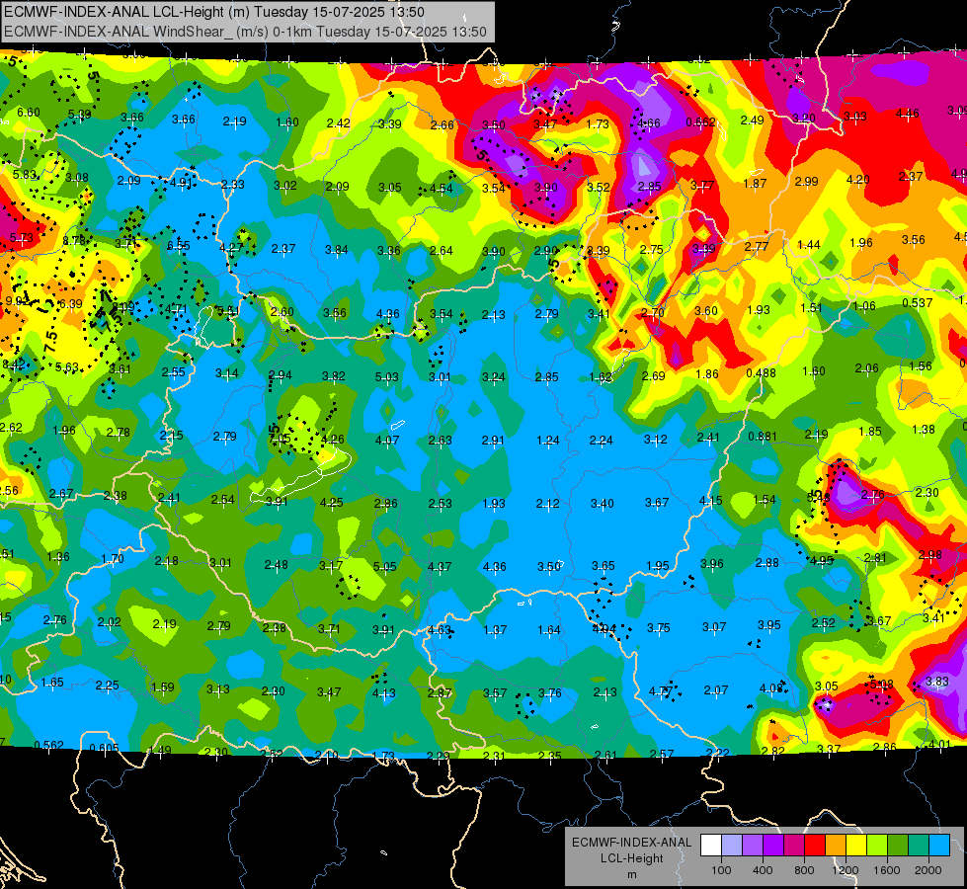Image resolution: width=967 pixels, height=889 pixels.
Task: Click the magenta legend swatch
Action: coord(794,845)
